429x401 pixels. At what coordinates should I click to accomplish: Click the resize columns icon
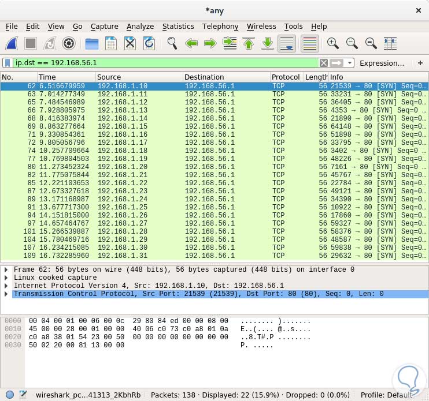click(x=390, y=43)
